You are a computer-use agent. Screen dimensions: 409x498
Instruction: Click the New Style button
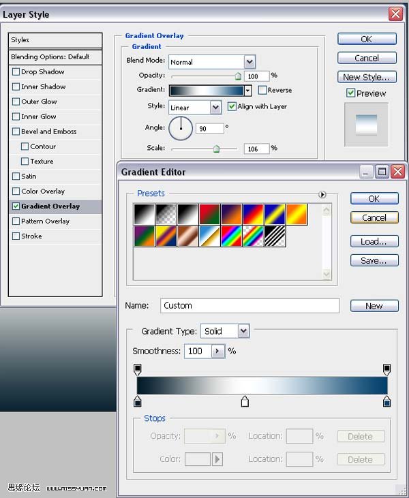[367, 77]
